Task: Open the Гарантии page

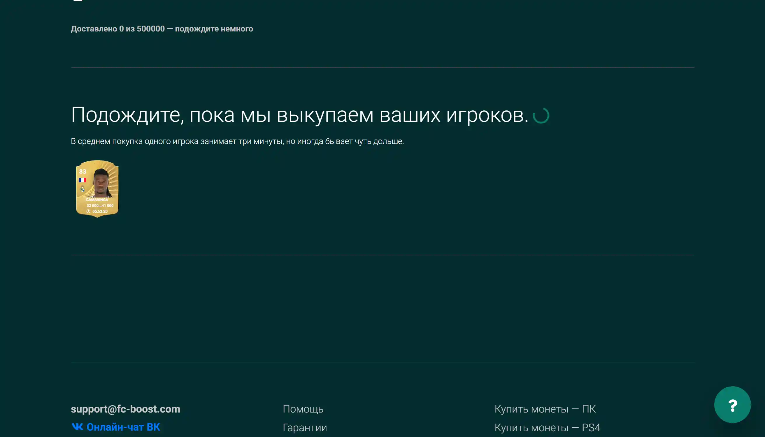Action: [x=305, y=427]
